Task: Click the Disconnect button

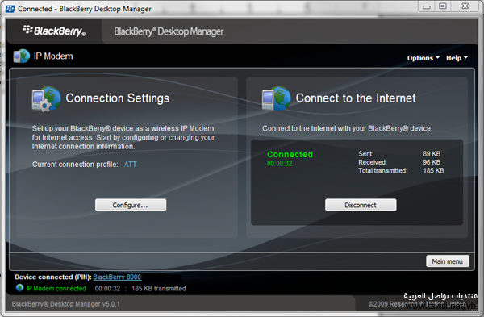Action: (361, 205)
